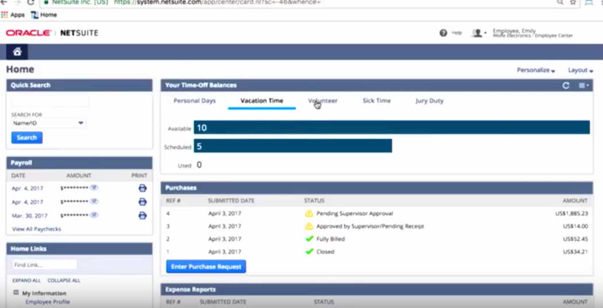Click the Home icon in navigation bar
The width and height of the screenshot is (603, 308).
17,52
